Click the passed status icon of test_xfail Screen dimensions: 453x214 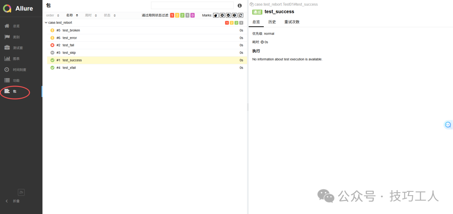pos(52,68)
